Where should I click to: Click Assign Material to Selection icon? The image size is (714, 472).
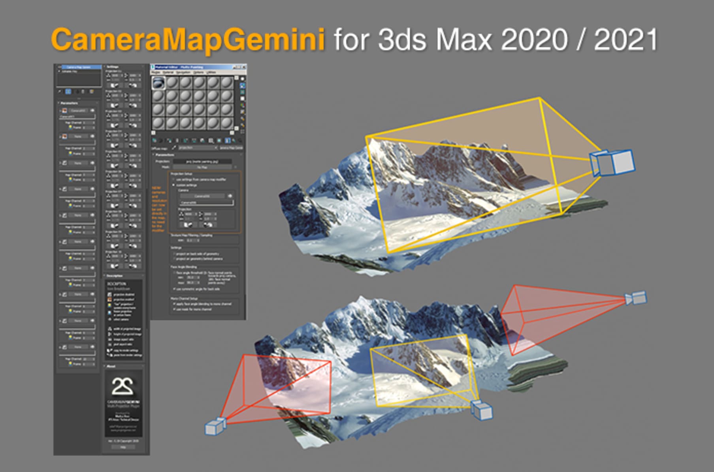click(169, 140)
